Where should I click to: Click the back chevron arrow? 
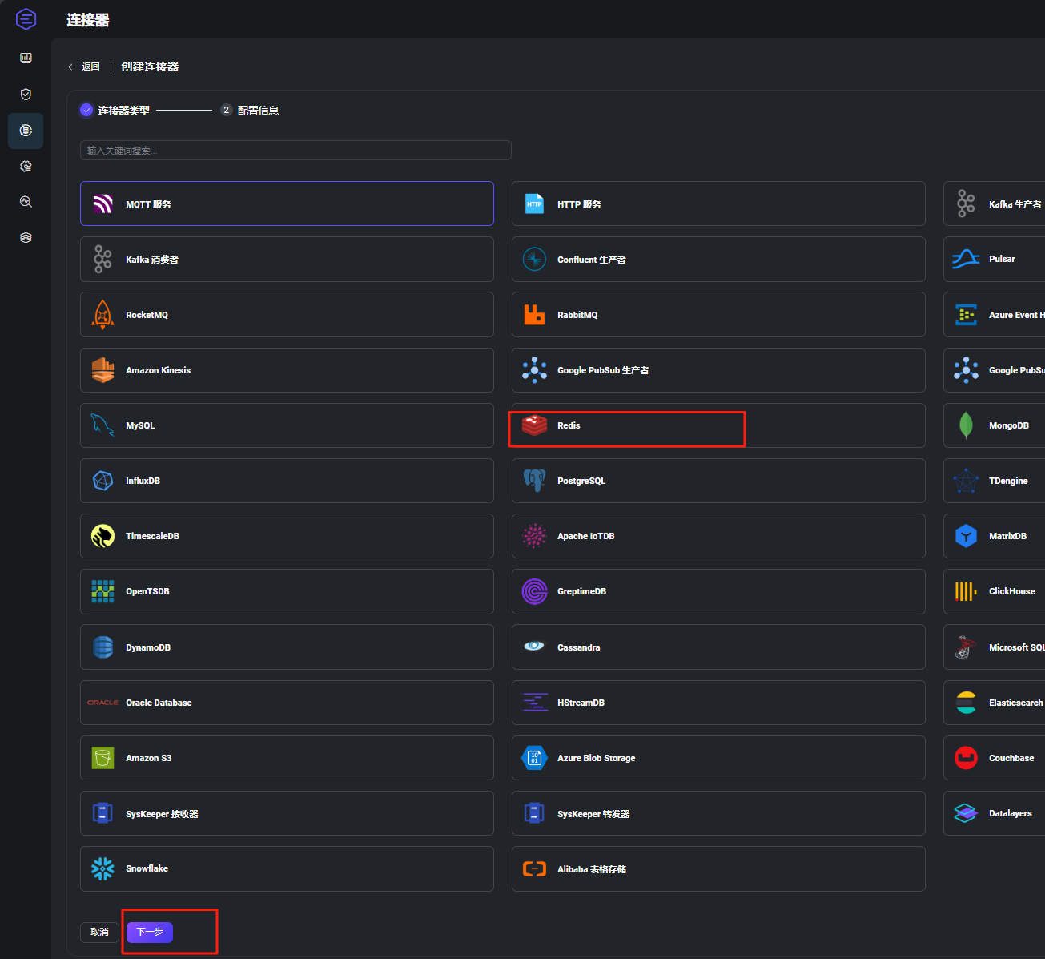(70, 66)
